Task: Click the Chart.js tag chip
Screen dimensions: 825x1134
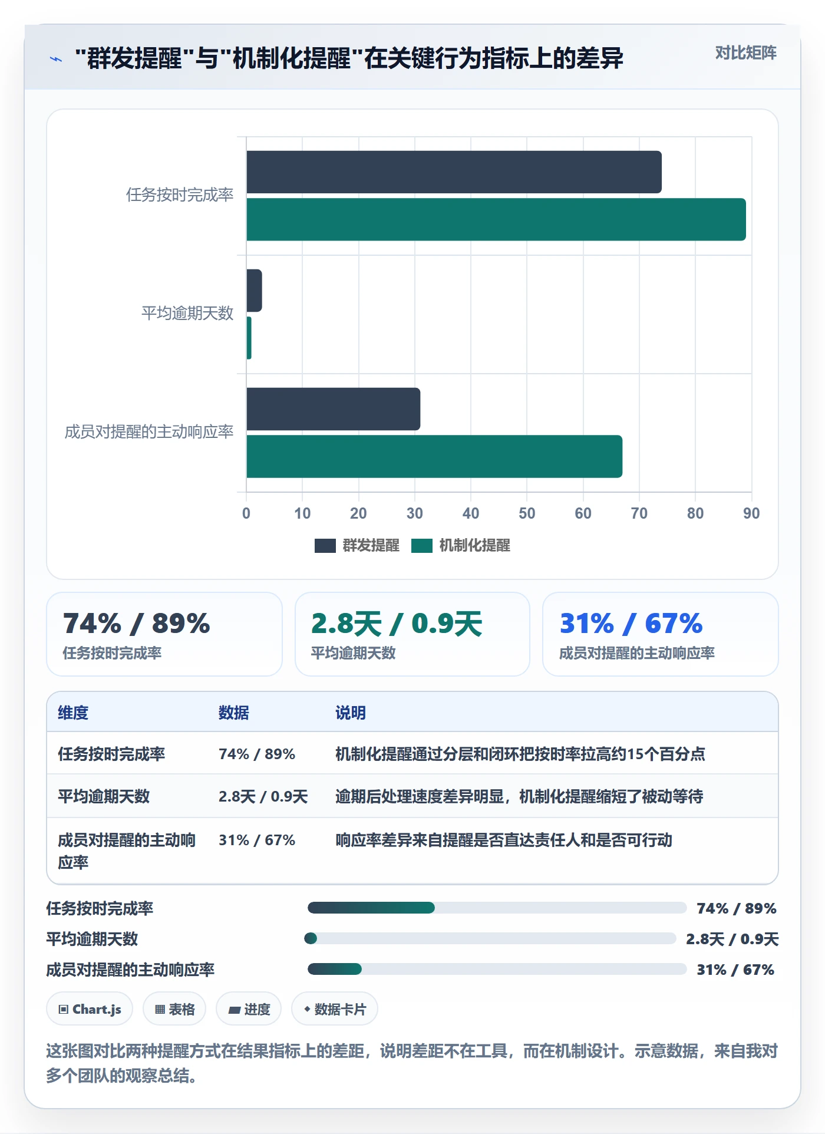Action: [x=90, y=1009]
